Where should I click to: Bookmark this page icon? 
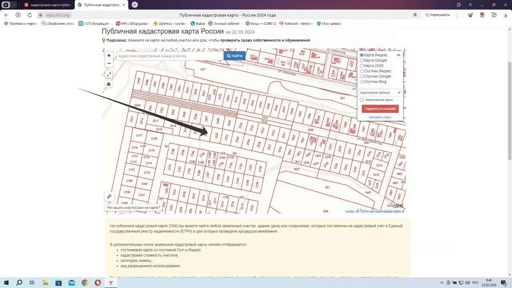(x=415, y=15)
